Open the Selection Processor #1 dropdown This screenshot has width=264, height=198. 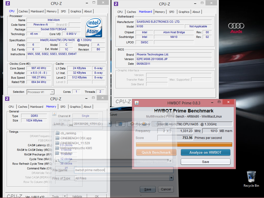(52, 92)
